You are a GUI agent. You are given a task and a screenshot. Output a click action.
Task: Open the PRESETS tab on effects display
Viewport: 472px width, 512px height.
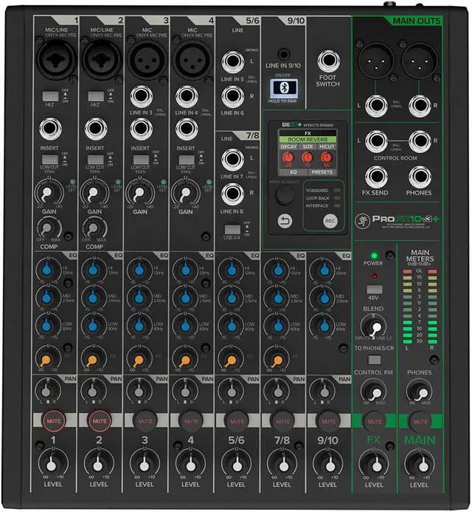pyautogui.click(x=322, y=172)
